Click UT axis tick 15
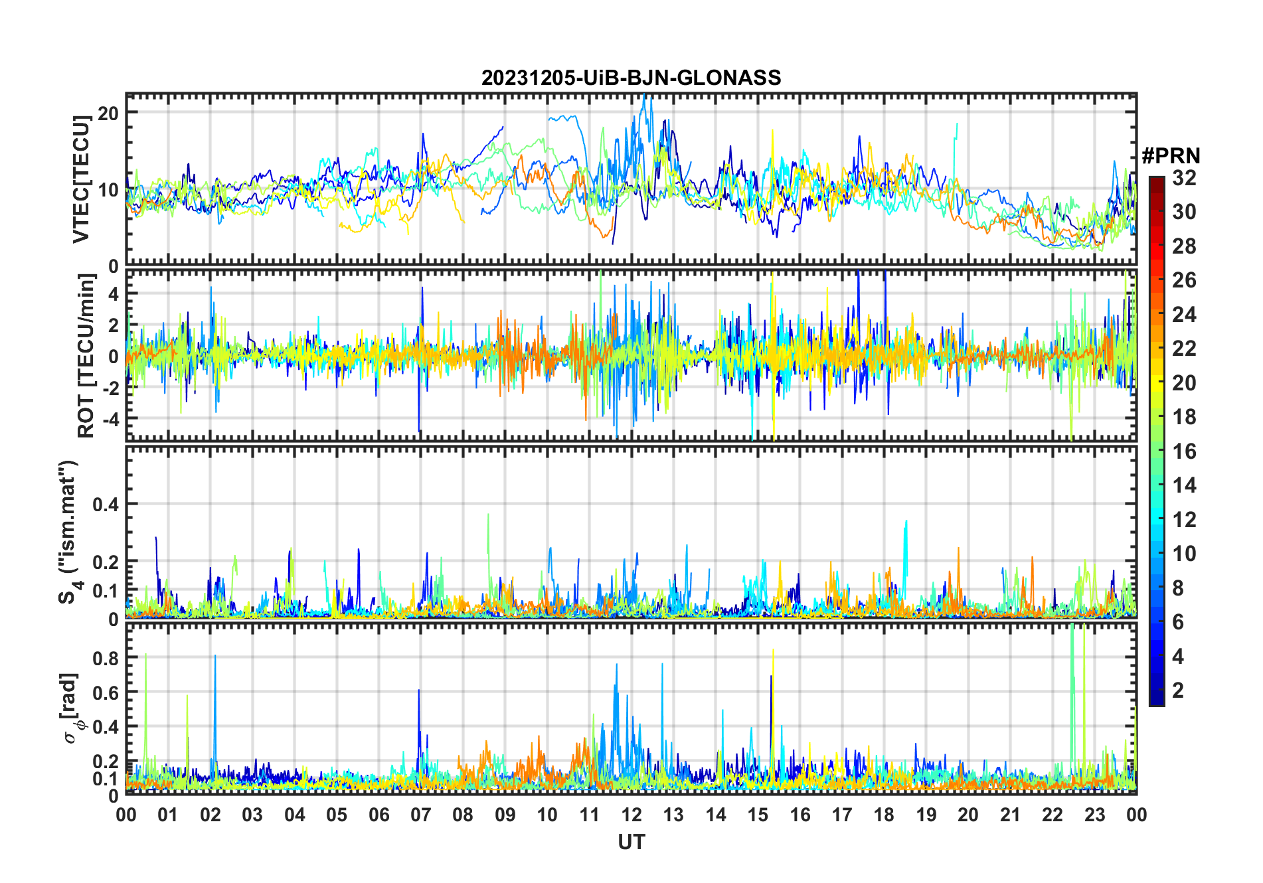Viewport: 1263px width, 883px height. [758, 815]
